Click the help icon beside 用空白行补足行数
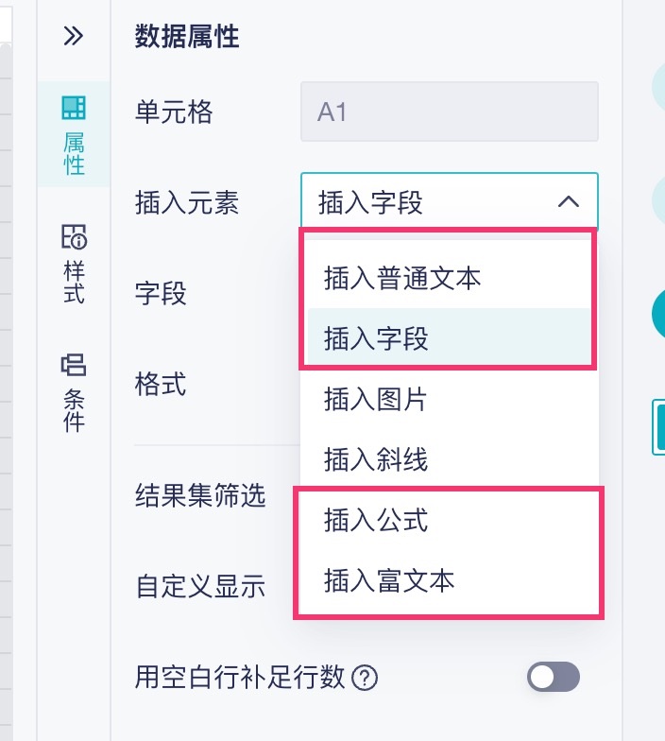This screenshot has width=665, height=741. coord(365,678)
